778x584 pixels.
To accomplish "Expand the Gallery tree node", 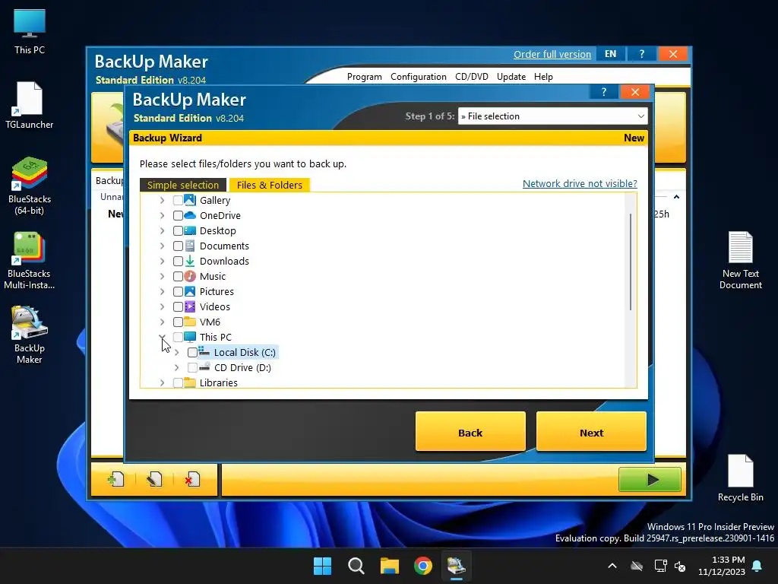I will pyautogui.click(x=163, y=200).
